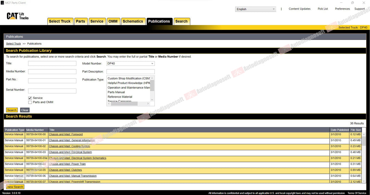
Task: Focus the Media Number field
Action: [x=52, y=71]
